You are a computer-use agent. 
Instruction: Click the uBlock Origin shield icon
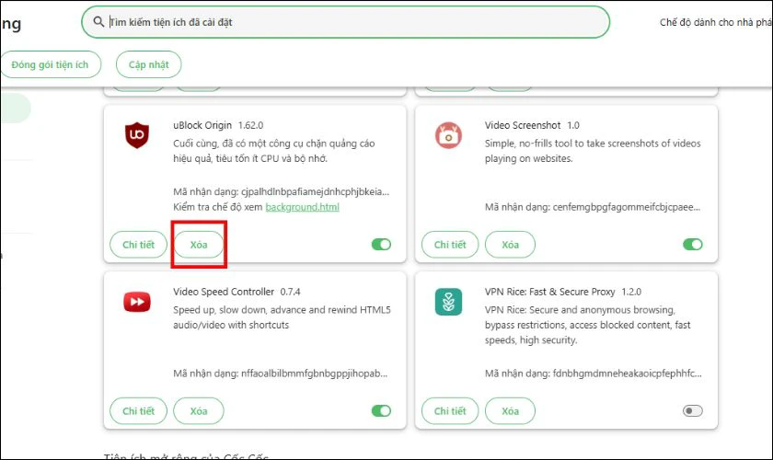click(x=137, y=135)
